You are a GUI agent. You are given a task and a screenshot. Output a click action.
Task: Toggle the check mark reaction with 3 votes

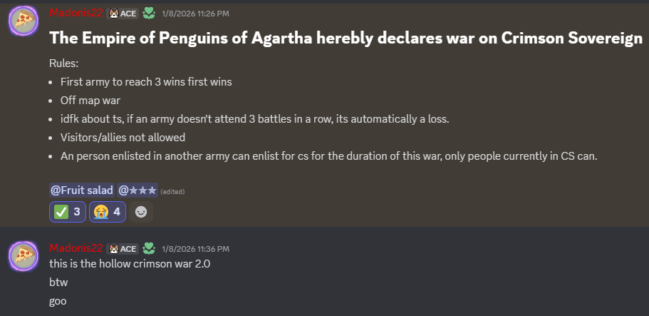click(68, 212)
